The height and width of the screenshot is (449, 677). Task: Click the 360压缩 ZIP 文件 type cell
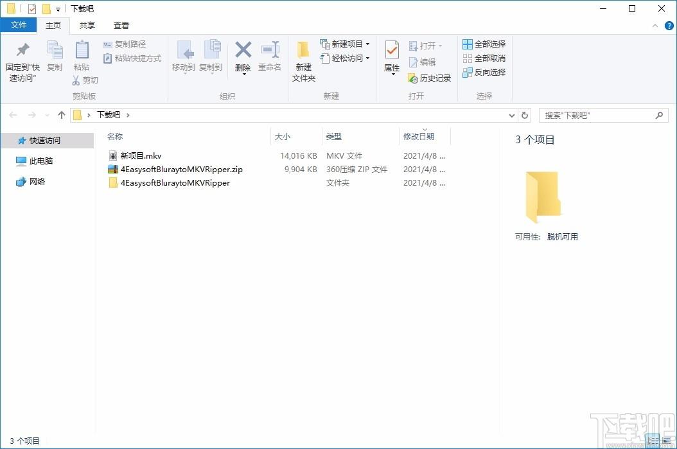356,169
